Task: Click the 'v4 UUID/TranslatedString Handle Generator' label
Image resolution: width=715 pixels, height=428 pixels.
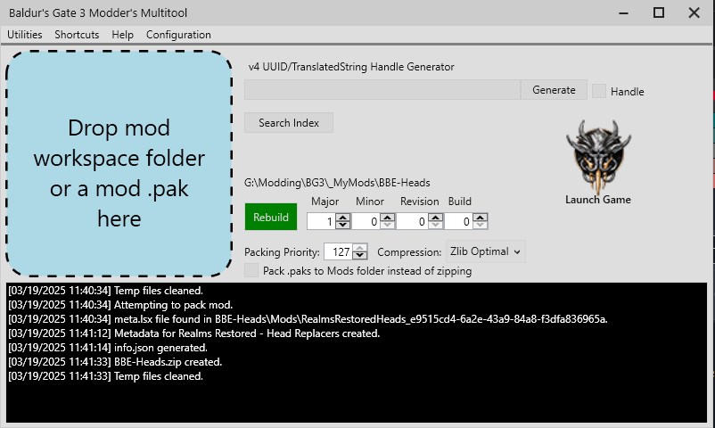Action: click(351, 67)
